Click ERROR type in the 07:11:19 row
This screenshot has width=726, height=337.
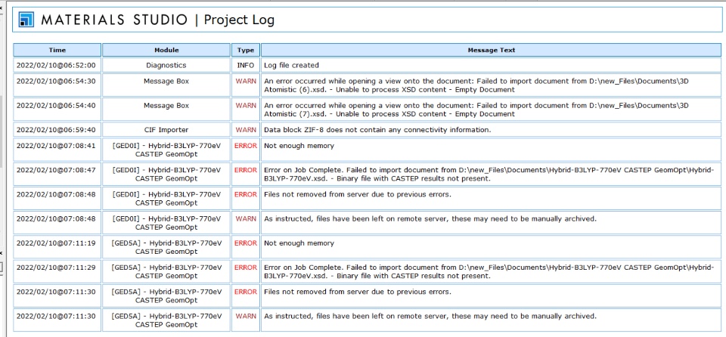(x=245, y=247)
